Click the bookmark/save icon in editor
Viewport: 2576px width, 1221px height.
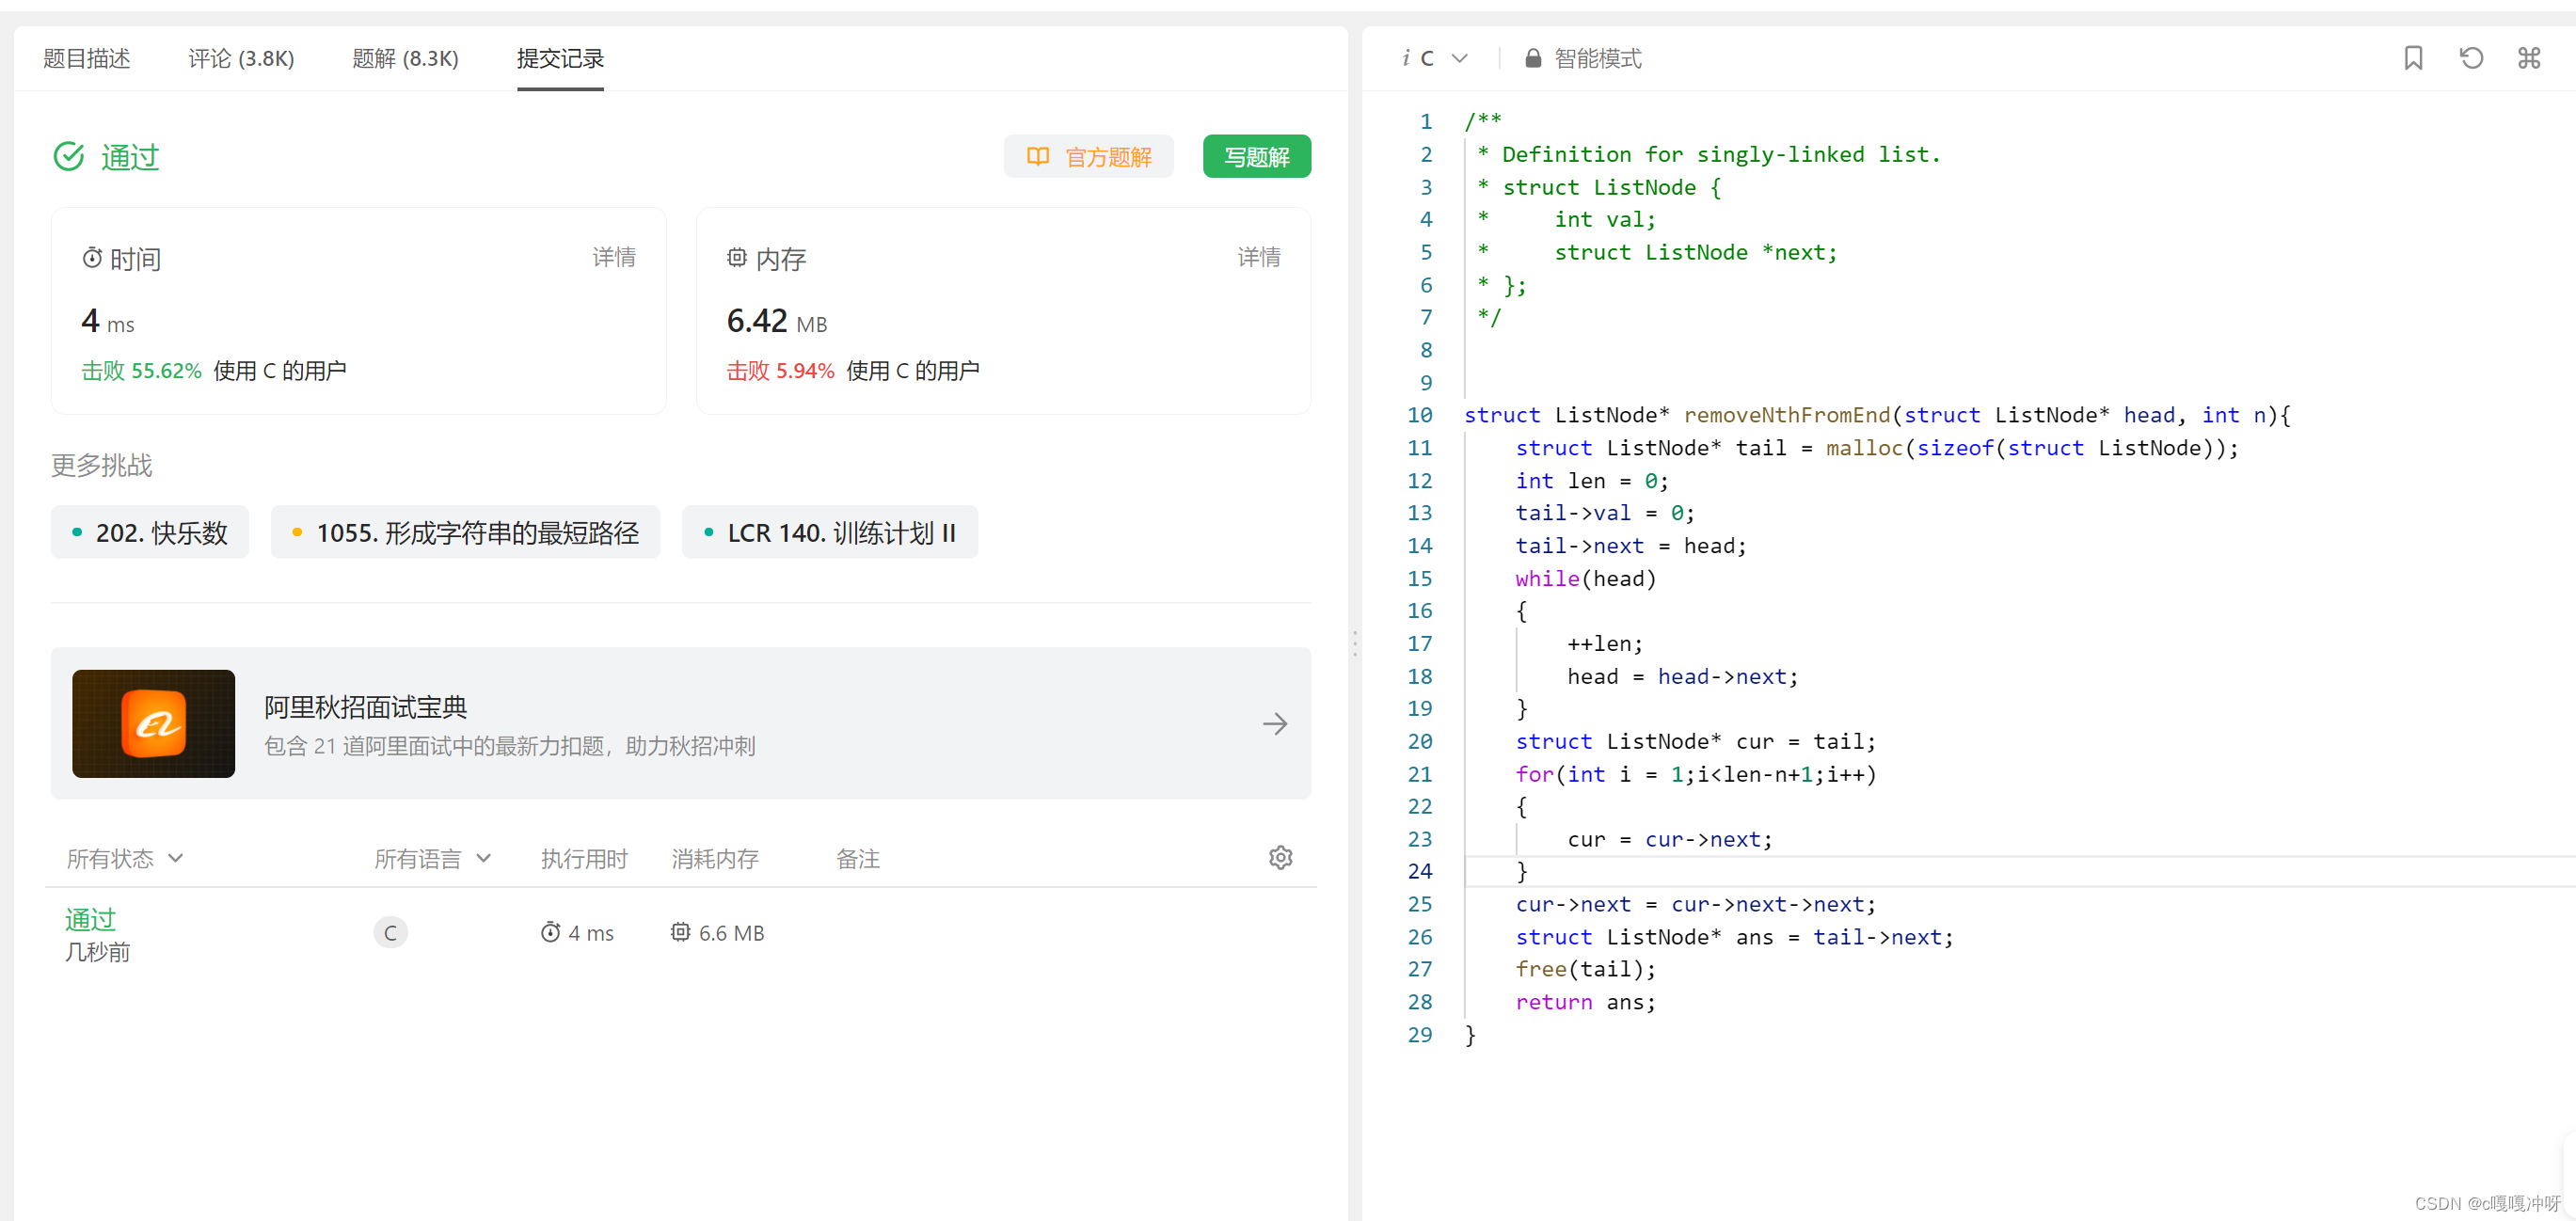pos(2413,59)
